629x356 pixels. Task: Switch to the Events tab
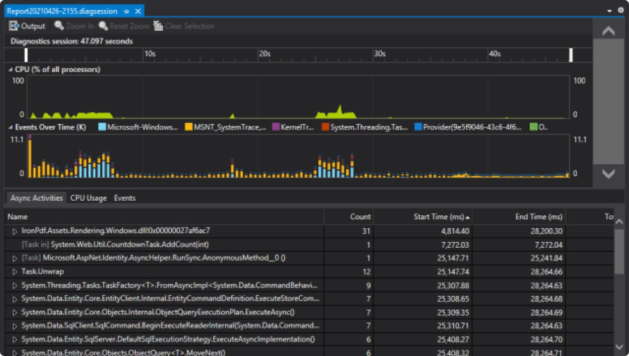point(124,198)
